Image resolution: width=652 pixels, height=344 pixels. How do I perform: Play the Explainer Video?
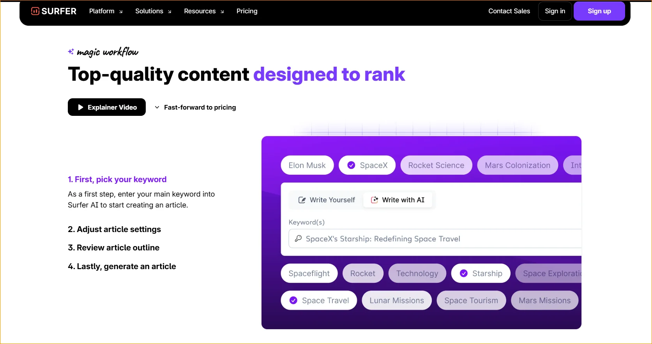[107, 107]
